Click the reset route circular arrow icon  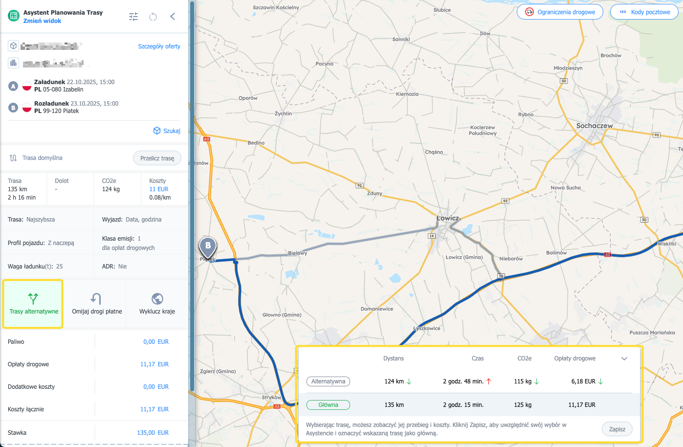tap(153, 17)
